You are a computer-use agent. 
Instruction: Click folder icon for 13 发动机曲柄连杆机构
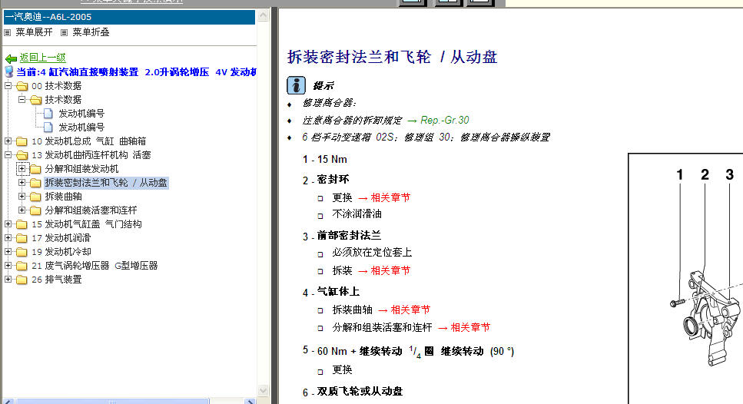point(22,155)
